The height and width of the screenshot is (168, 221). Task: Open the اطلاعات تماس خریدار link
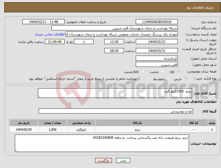[x=50, y=34]
